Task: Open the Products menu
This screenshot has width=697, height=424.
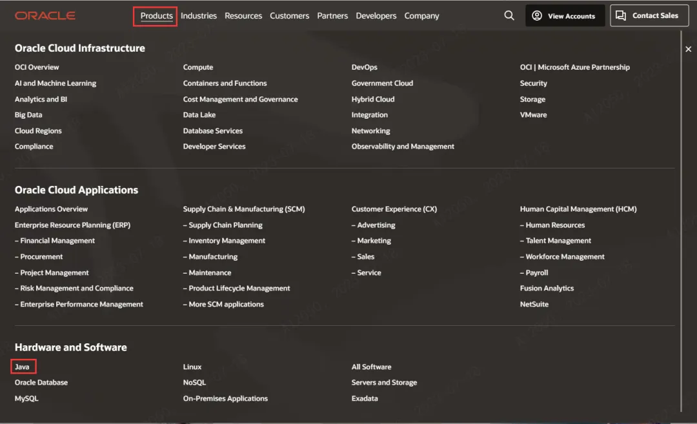Action: 156,16
